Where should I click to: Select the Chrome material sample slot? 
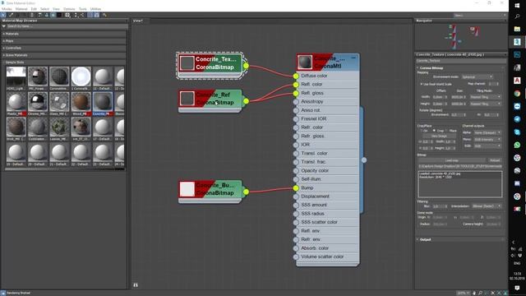click(x=38, y=101)
